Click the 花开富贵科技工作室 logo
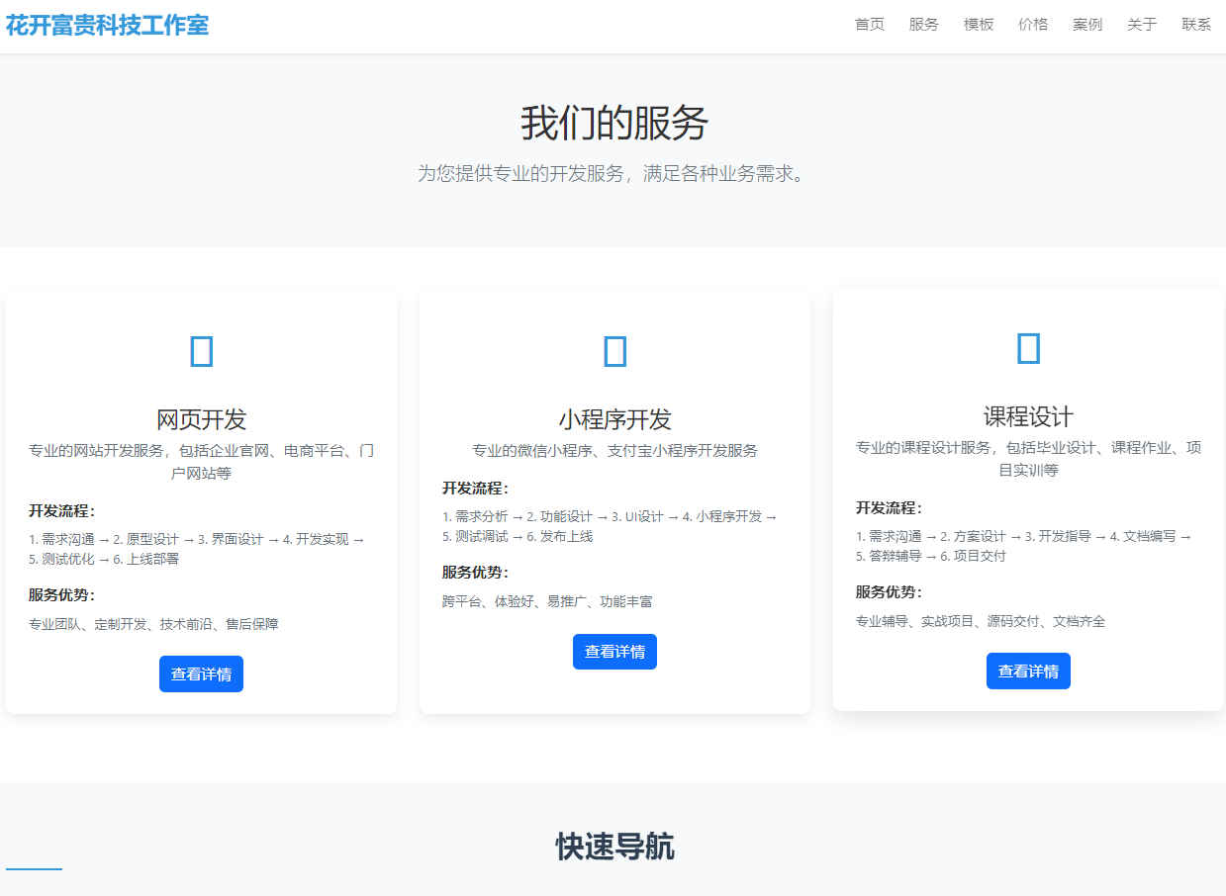 (107, 25)
